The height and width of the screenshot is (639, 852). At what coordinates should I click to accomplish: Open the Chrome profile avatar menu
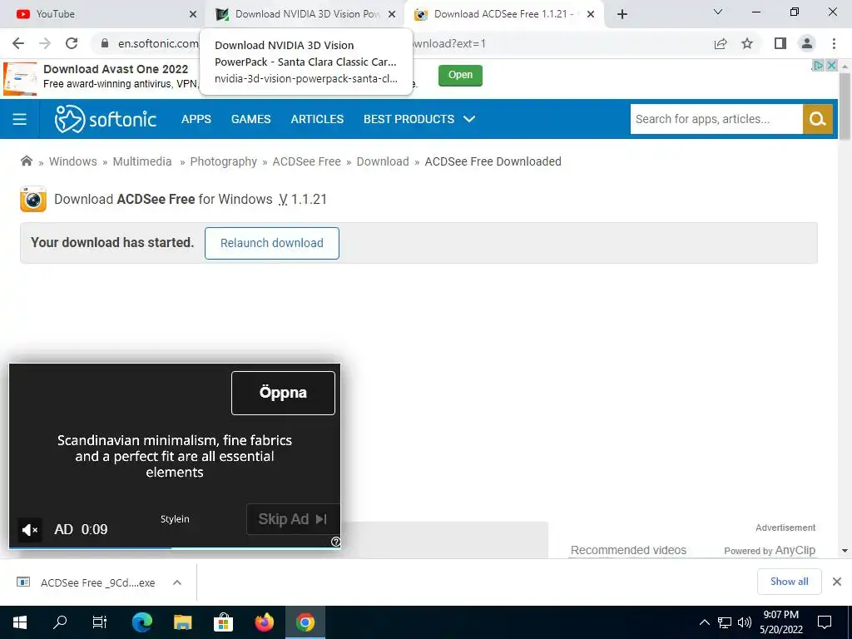point(807,43)
